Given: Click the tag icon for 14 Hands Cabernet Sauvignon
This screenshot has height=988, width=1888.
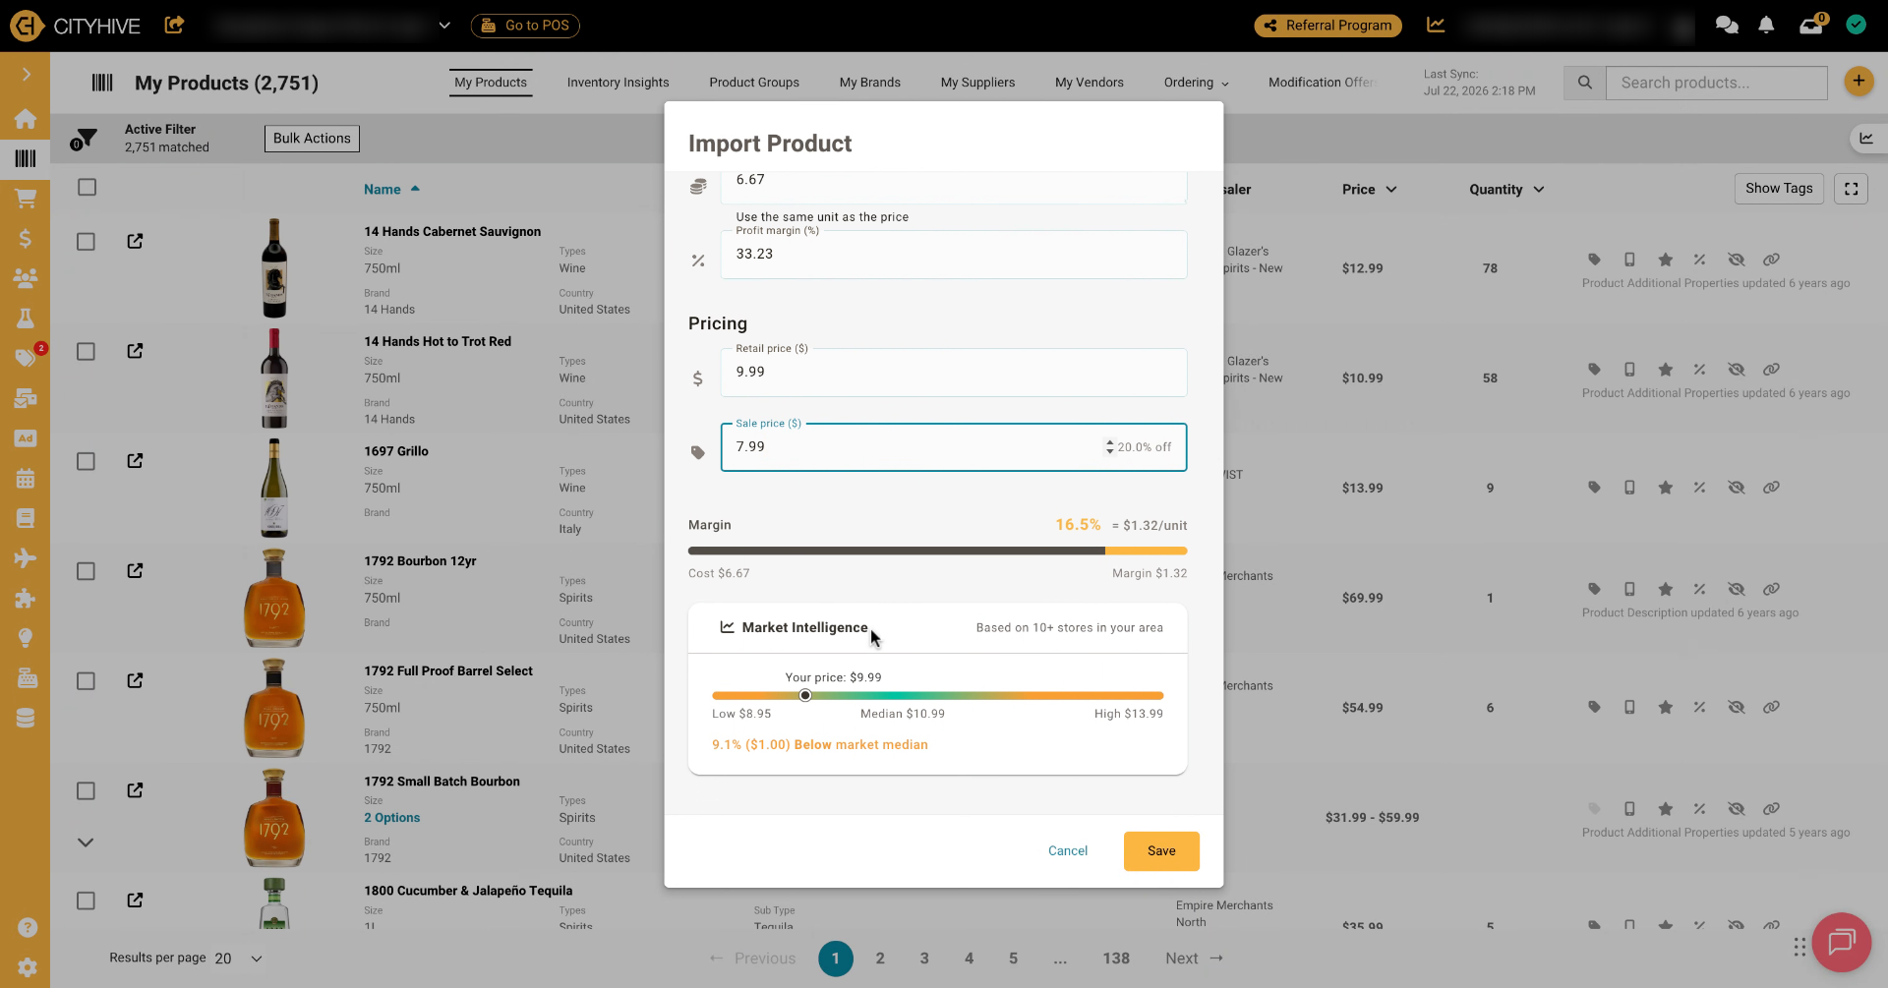Looking at the screenshot, I should point(1594,260).
